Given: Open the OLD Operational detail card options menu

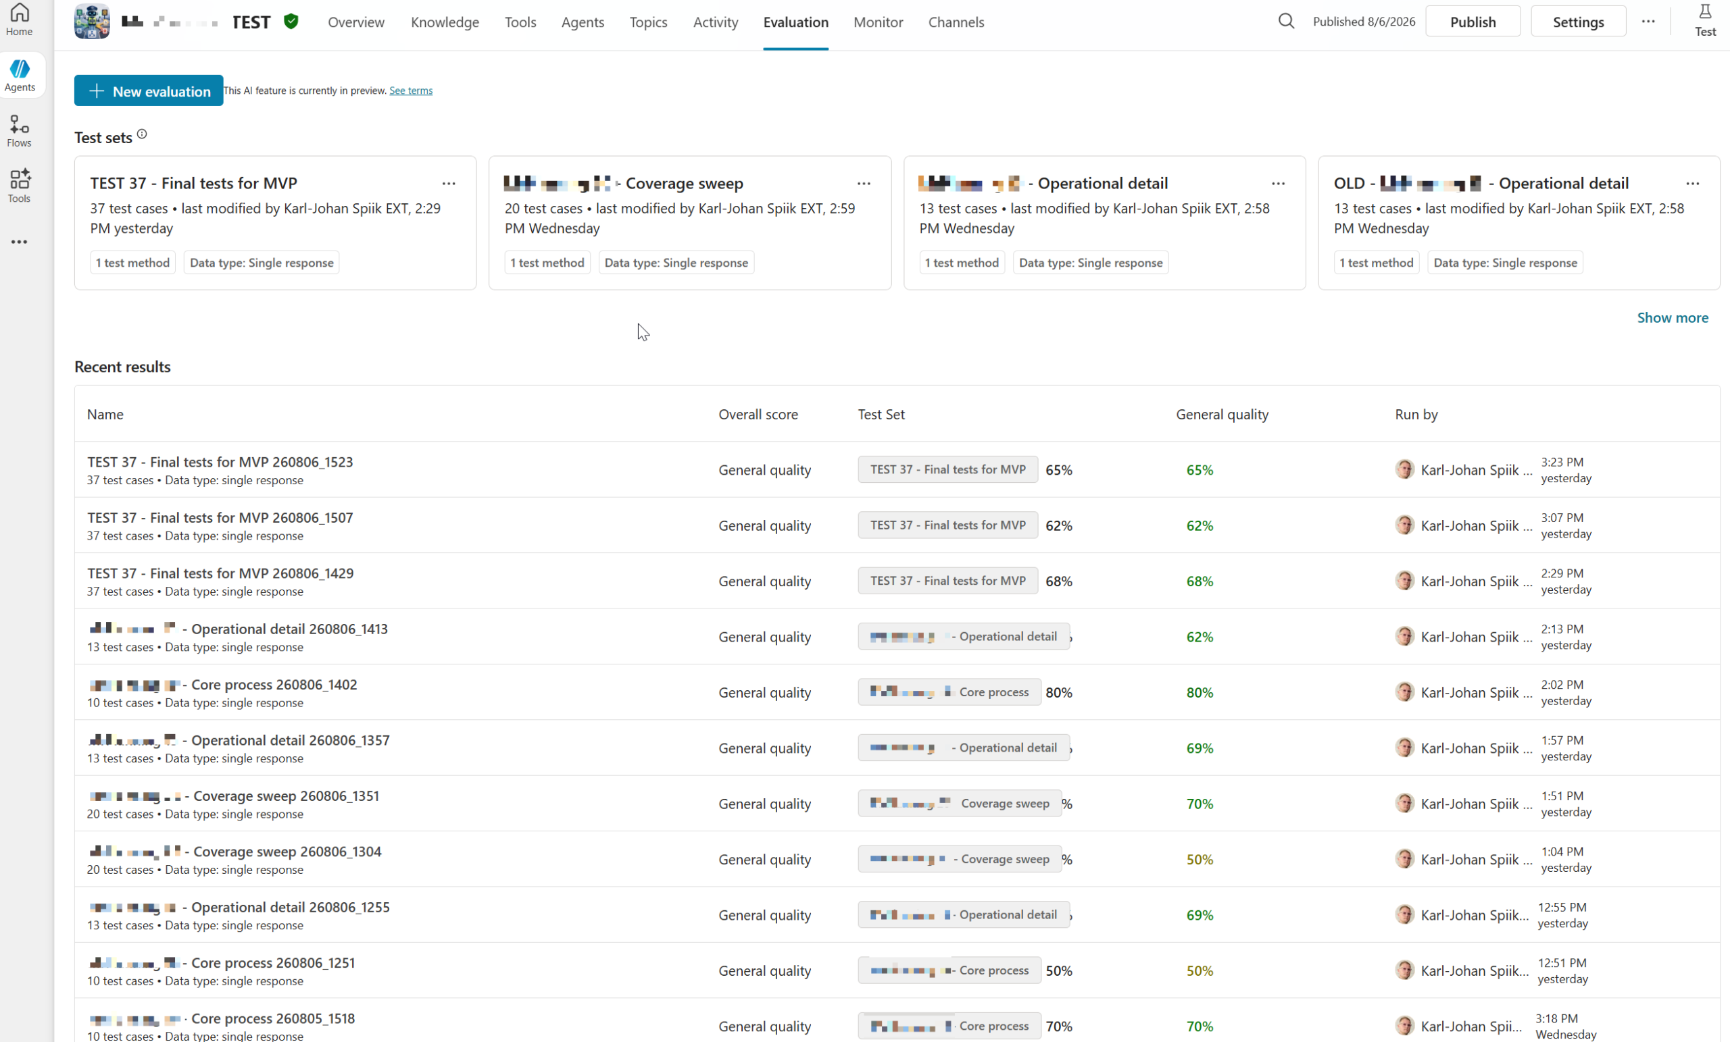Looking at the screenshot, I should (1692, 184).
